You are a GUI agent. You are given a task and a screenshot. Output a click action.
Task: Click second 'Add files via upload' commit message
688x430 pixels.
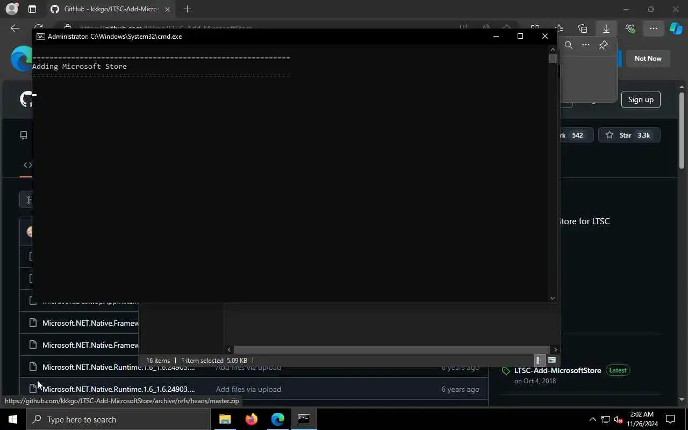248,389
